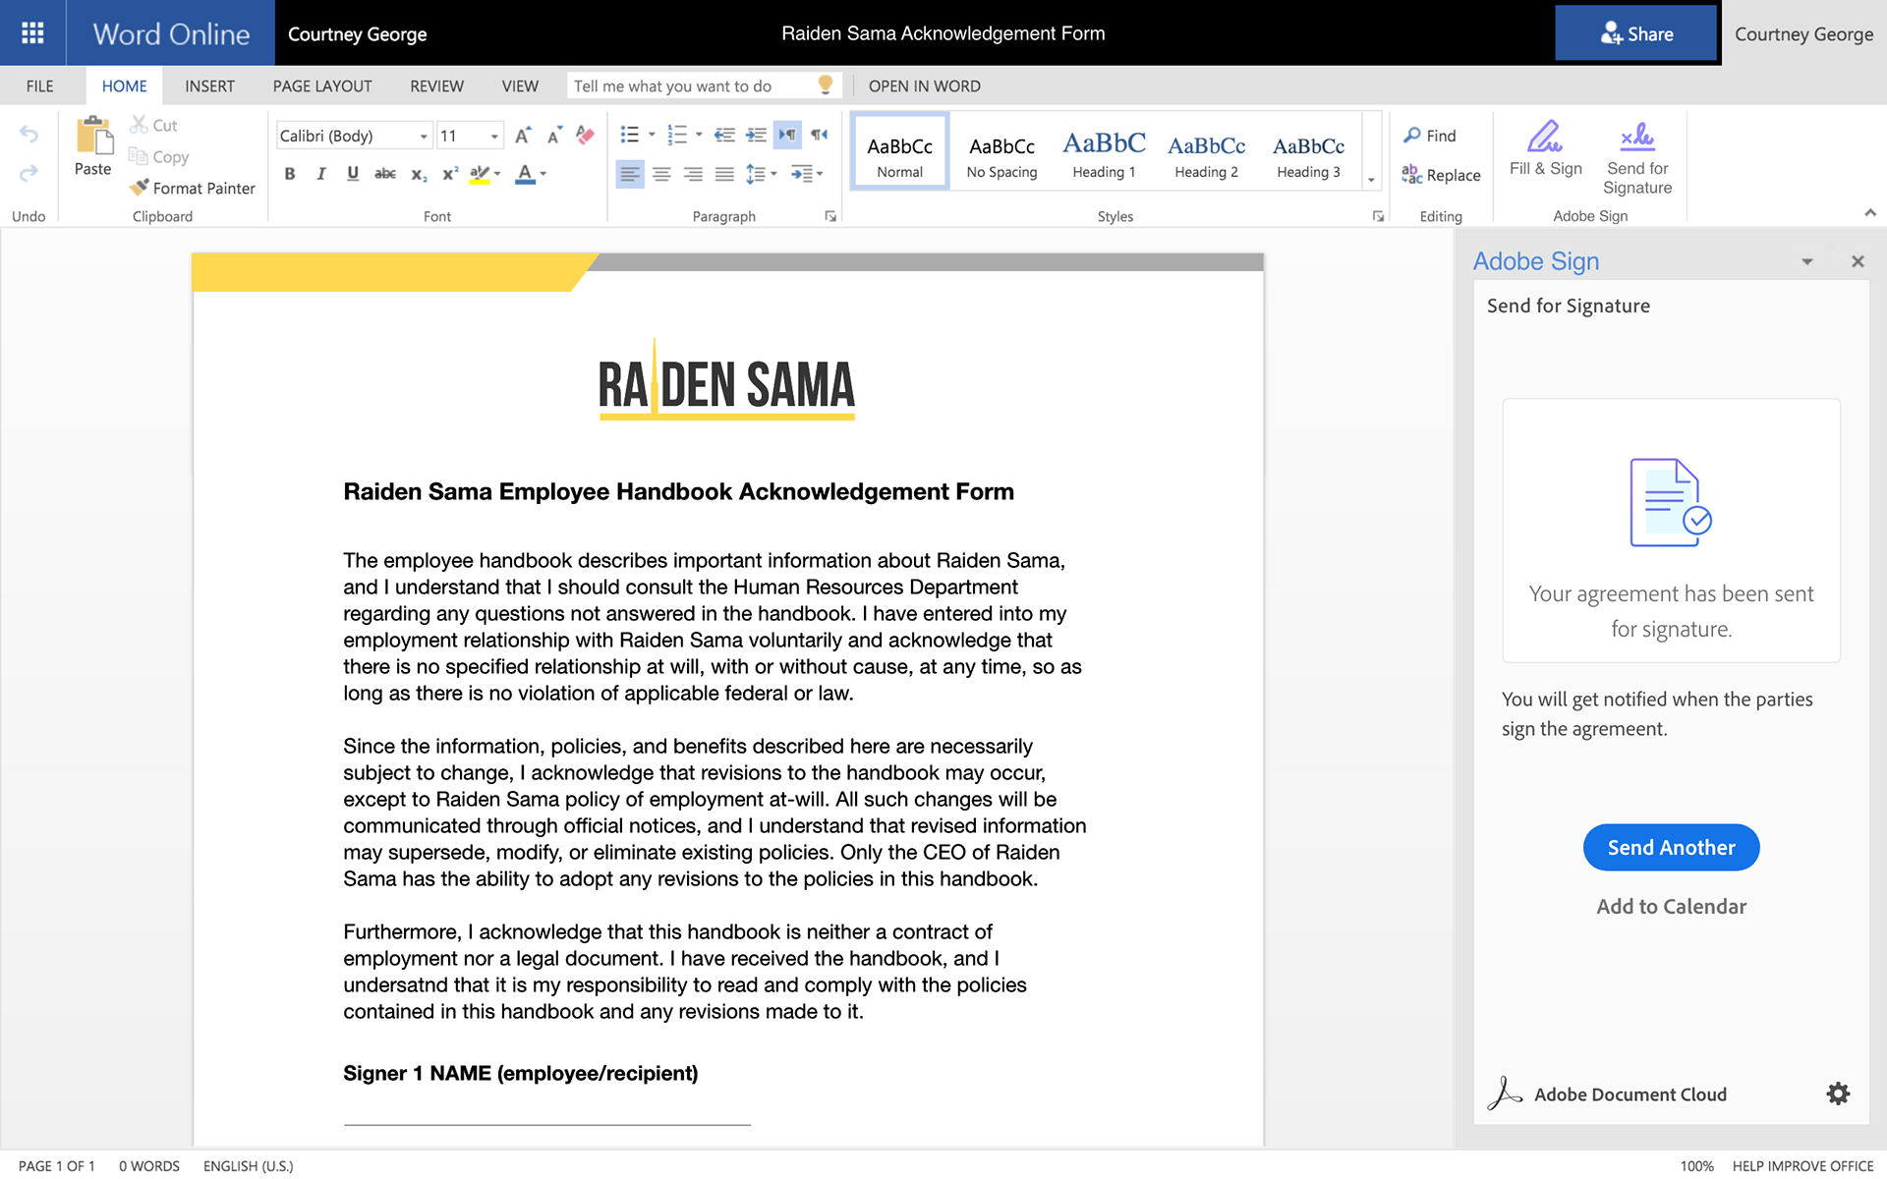Open text highlight color dropdown arrow
This screenshot has width=1887, height=1179.
pos(497,174)
